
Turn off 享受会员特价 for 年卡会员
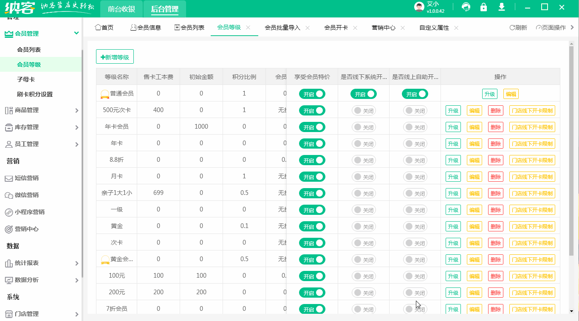(x=312, y=127)
